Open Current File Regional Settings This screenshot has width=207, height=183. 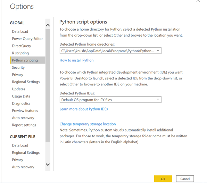pyautogui.click(x=26, y=153)
